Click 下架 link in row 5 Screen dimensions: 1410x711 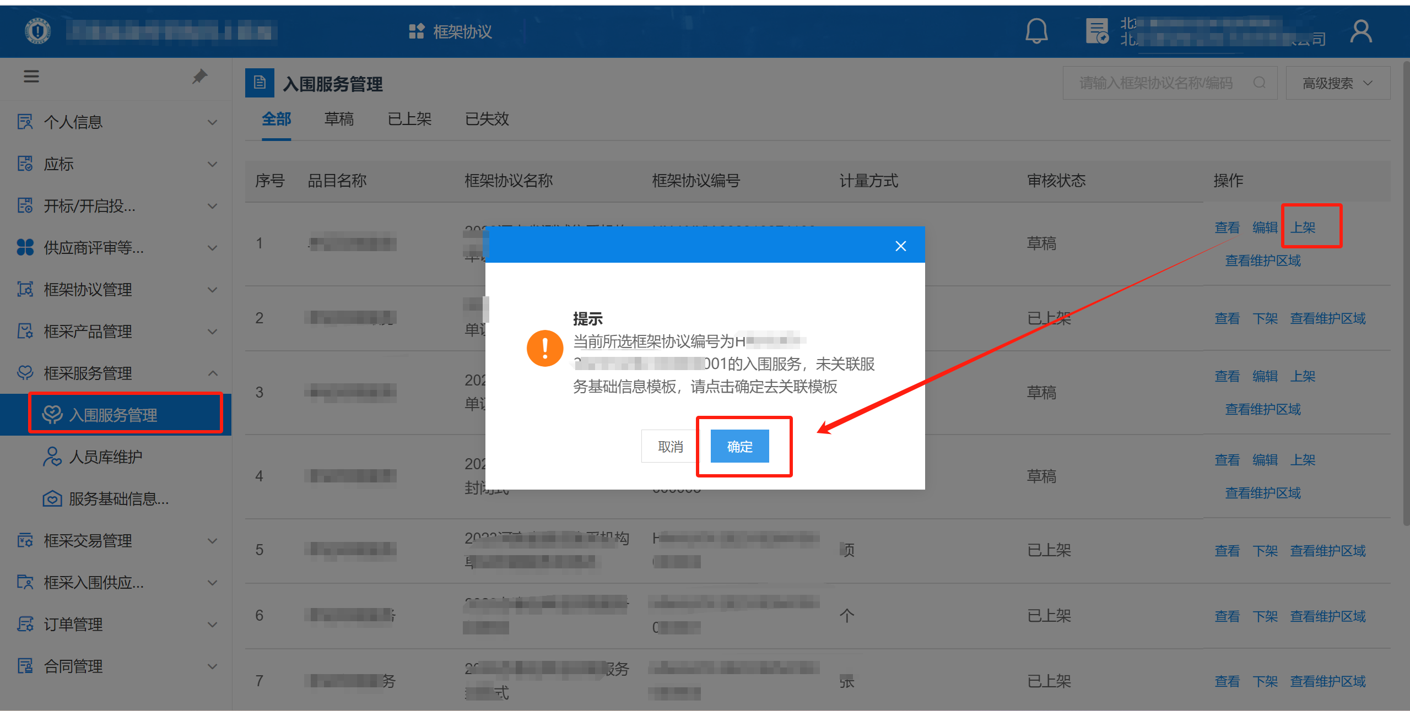point(1265,550)
